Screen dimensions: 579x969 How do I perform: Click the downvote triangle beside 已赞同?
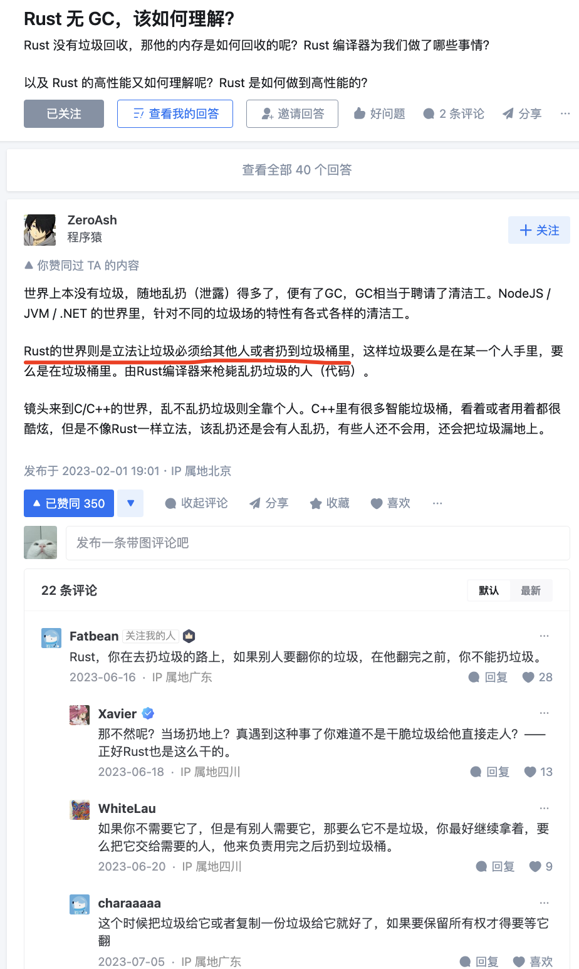click(130, 503)
